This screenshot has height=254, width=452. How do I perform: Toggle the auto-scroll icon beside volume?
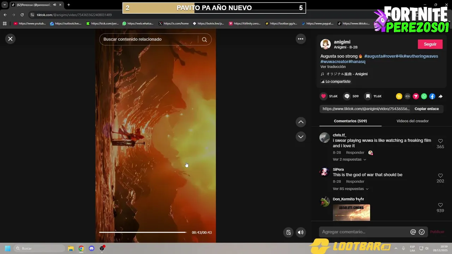(x=289, y=232)
